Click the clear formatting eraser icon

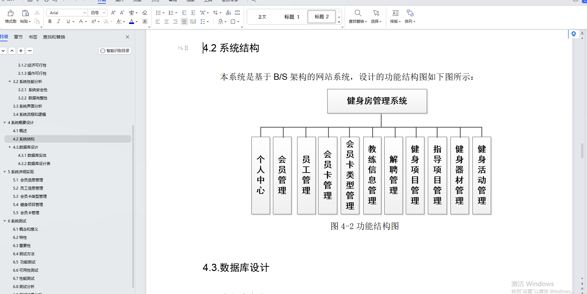click(x=145, y=13)
